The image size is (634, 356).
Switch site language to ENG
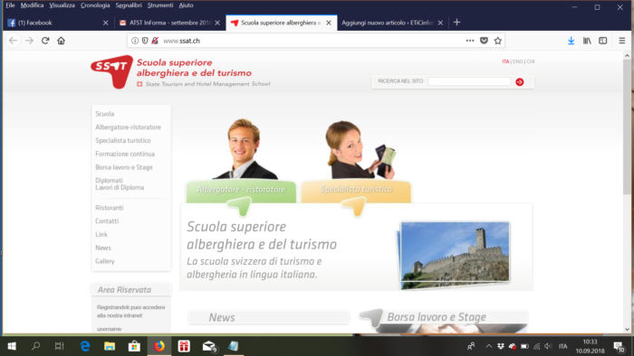[x=517, y=61]
